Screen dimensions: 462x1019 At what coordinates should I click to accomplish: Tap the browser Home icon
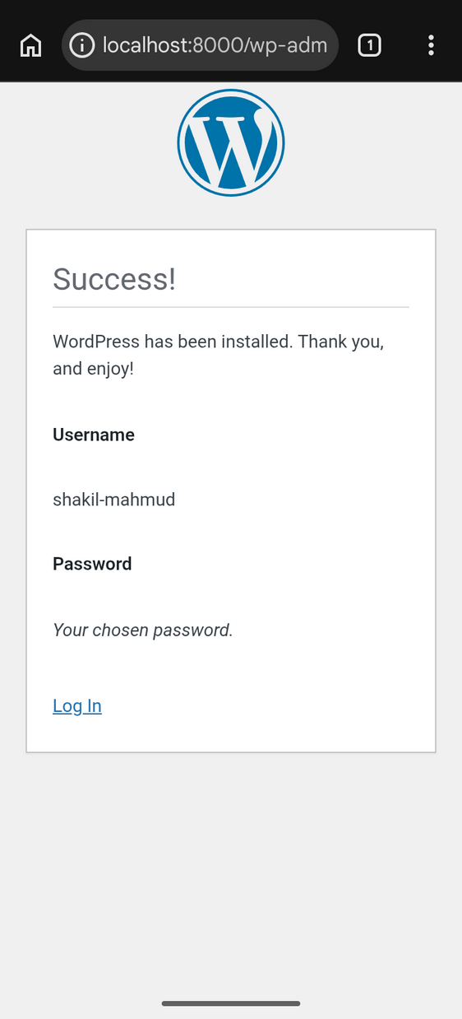30,45
